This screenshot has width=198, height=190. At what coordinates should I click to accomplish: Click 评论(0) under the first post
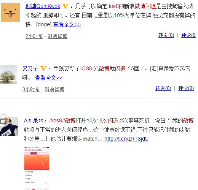coord(189,35)
